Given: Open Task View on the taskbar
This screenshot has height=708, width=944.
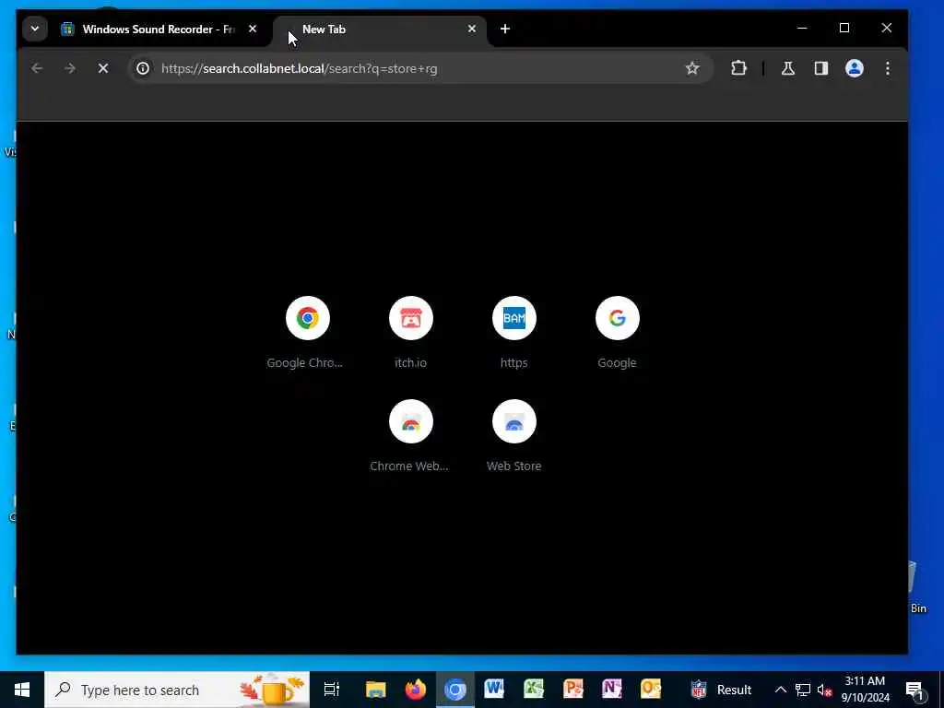Looking at the screenshot, I should [332, 690].
